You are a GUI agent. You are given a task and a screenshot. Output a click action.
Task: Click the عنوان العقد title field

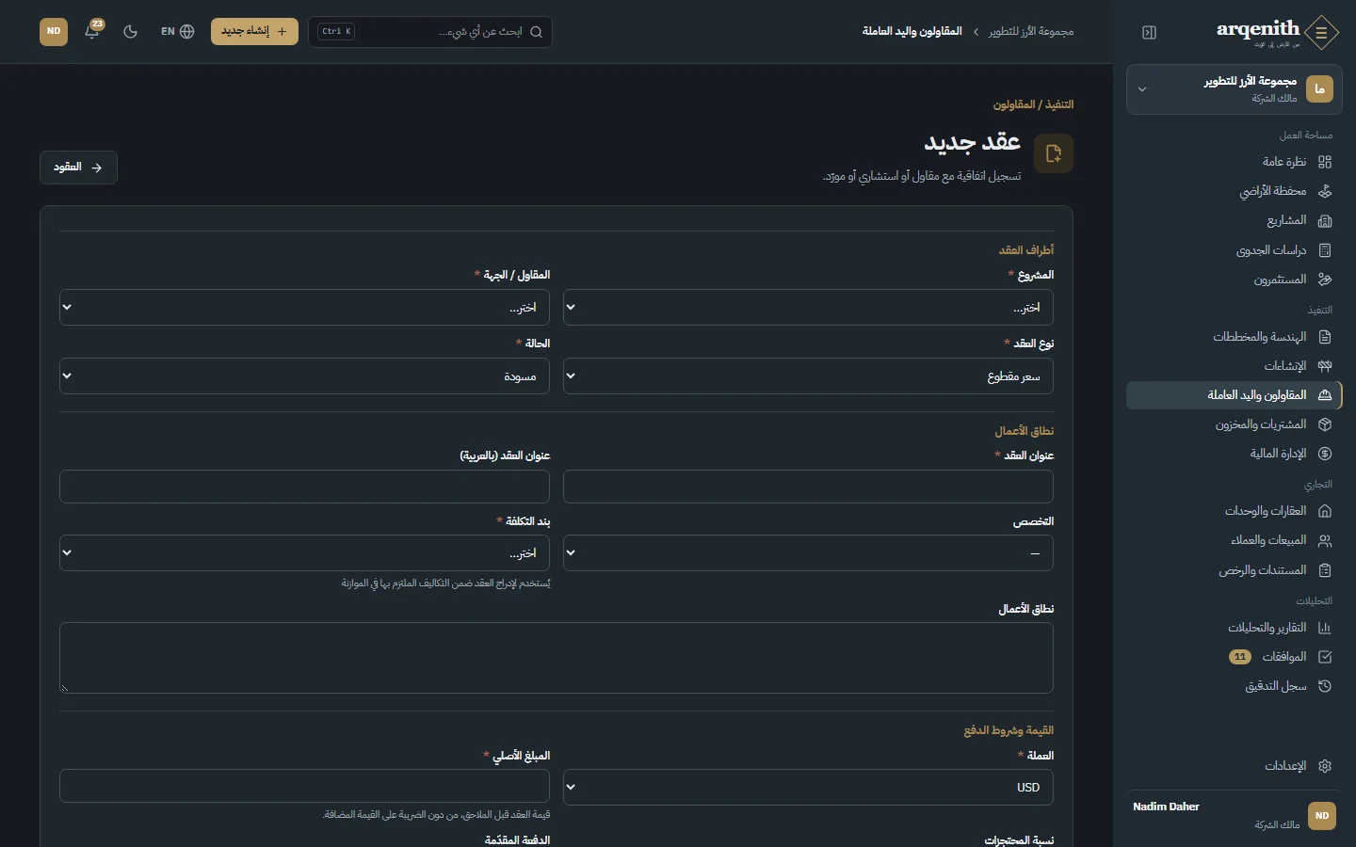[x=808, y=487]
